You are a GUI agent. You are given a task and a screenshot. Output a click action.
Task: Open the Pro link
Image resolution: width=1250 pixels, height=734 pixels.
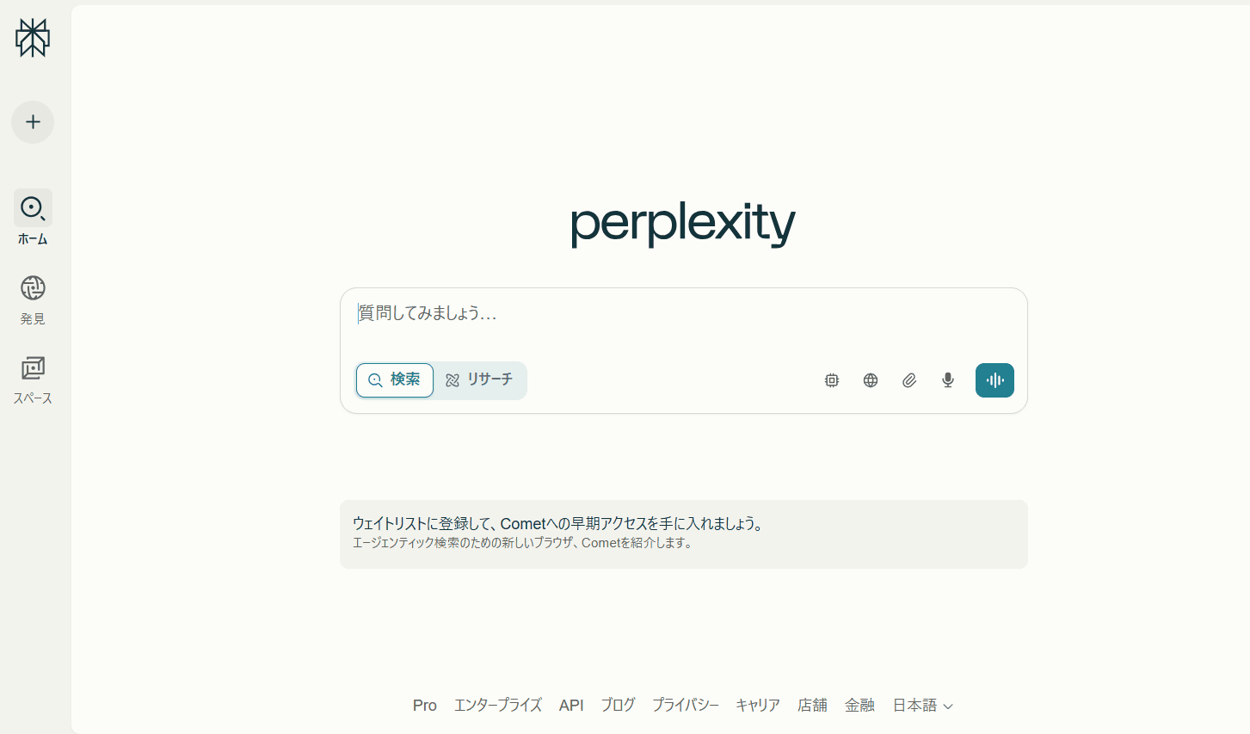tap(423, 705)
